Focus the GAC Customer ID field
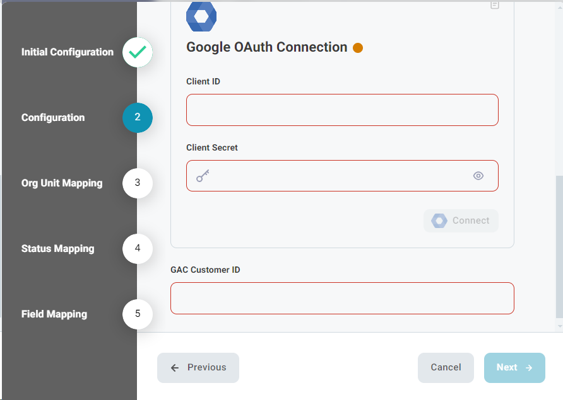The height and width of the screenshot is (400, 563). (x=342, y=298)
